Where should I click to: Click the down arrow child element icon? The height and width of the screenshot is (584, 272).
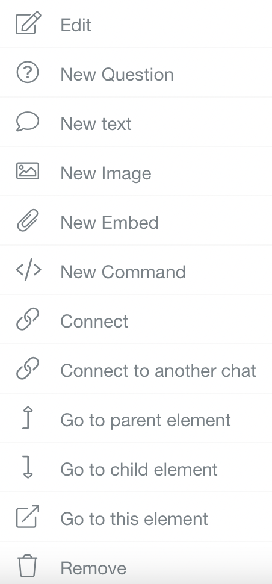28,467
